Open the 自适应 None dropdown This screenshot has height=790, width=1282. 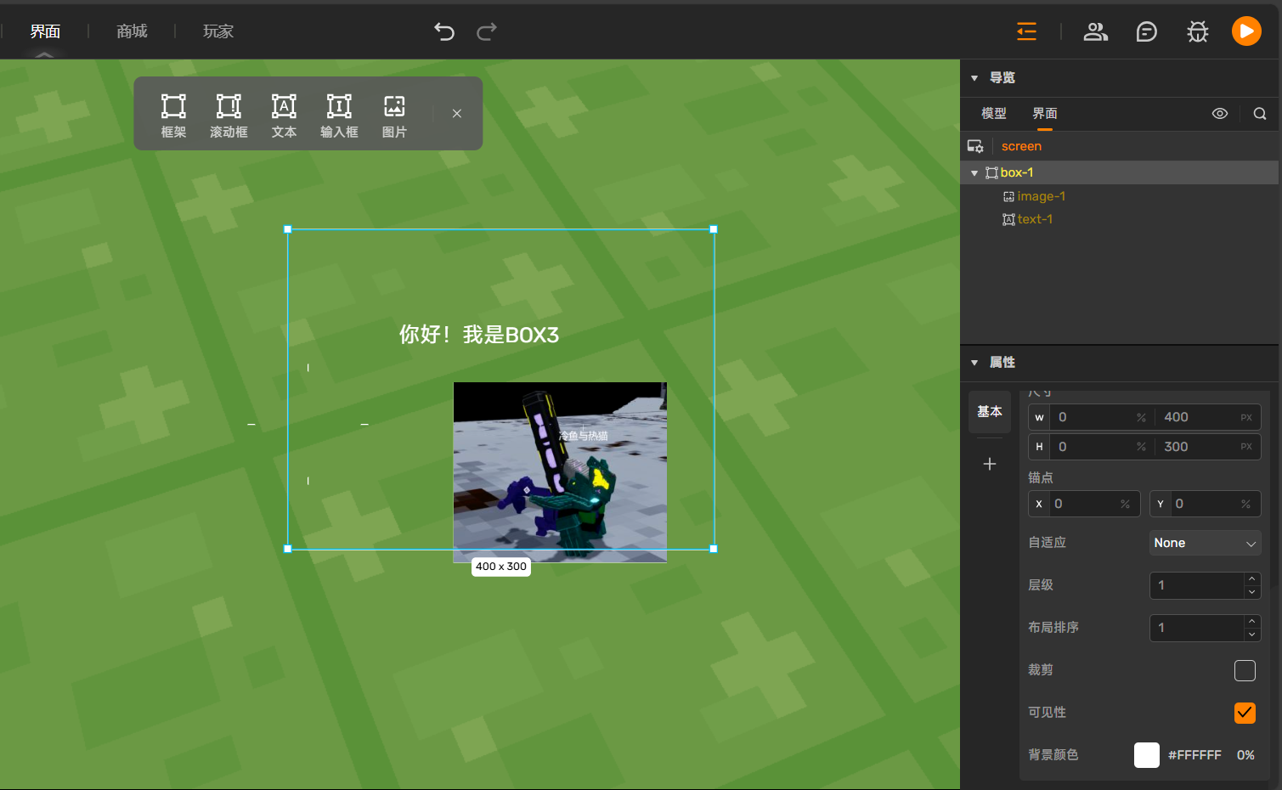pos(1204,543)
